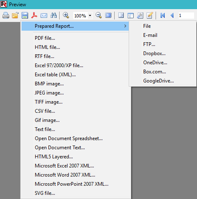Click the Save floppy disk icon

(25, 15)
